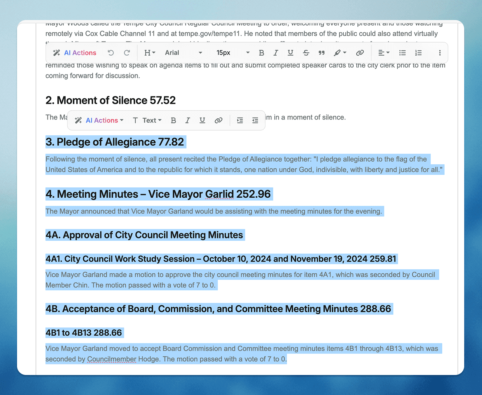Apply bulleted list formatting

coord(402,53)
